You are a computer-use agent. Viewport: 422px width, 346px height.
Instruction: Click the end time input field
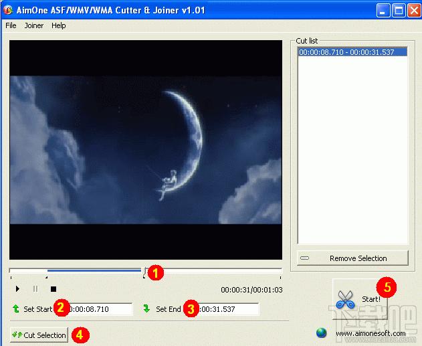point(227,309)
